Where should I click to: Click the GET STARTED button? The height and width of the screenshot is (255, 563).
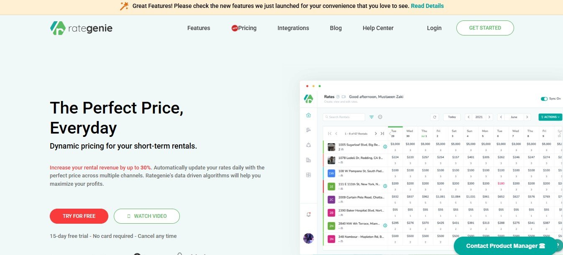coord(485,28)
